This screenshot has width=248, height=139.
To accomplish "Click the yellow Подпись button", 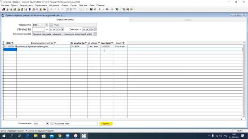I will tap(106, 124).
